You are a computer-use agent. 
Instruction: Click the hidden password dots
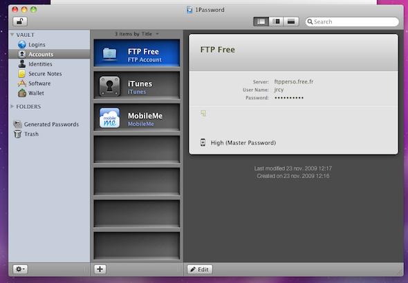289,98
